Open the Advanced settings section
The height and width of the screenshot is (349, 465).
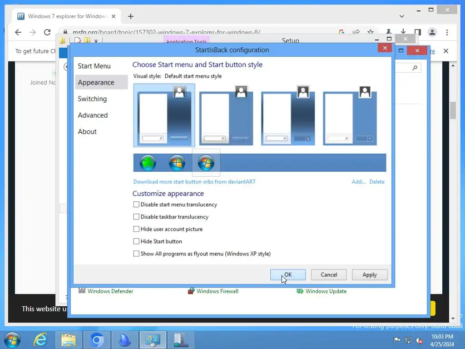(93, 115)
